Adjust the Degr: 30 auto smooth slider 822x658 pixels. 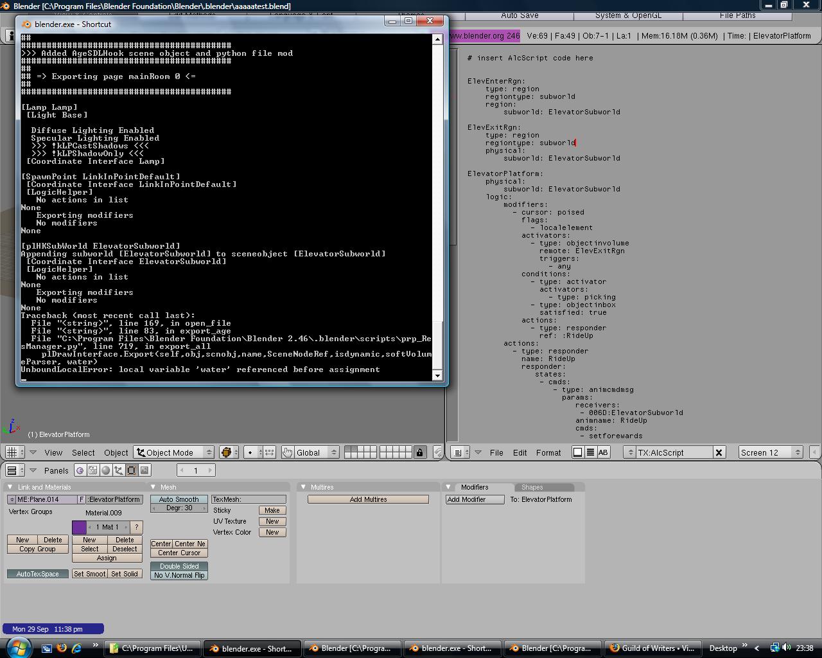pos(179,508)
